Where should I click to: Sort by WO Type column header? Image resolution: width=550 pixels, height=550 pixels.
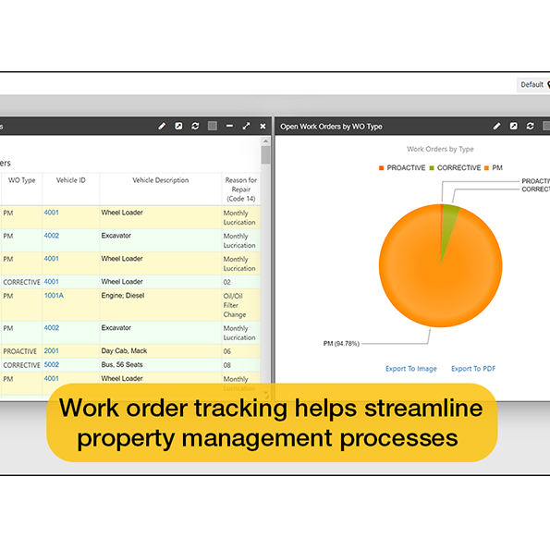22,180
